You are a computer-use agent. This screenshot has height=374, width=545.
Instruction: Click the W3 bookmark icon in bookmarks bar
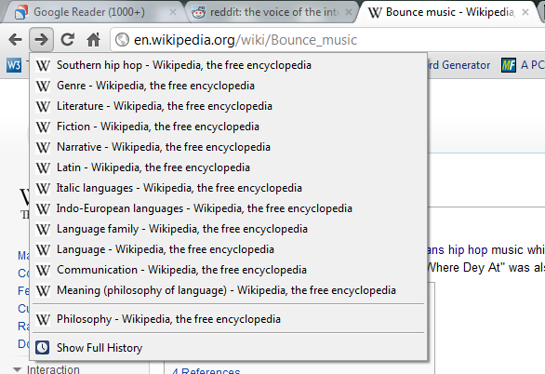click(x=14, y=65)
